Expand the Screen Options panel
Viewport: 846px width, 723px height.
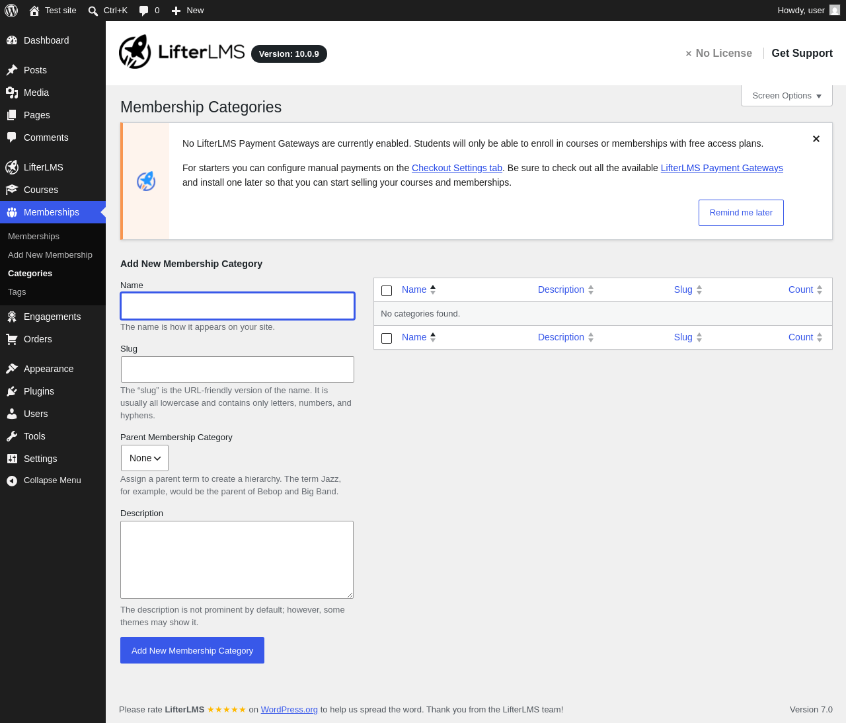pos(787,95)
